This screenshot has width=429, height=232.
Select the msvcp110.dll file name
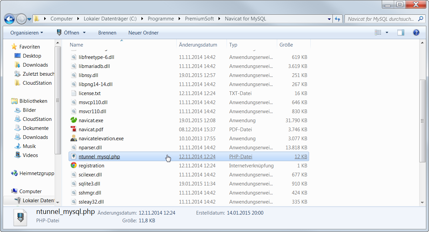(x=93, y=102)
